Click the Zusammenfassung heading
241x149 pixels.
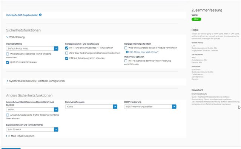coord(207,10)
